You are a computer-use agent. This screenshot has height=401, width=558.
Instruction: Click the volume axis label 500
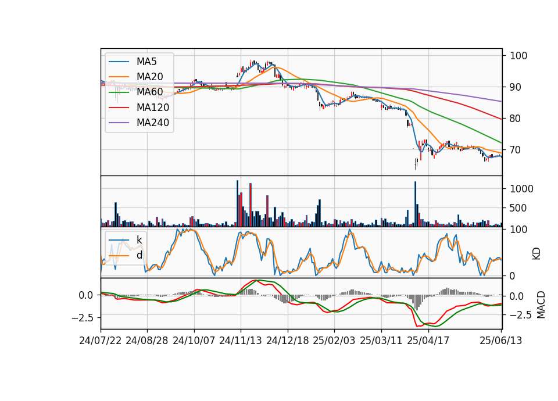click(x=518, y=208)
